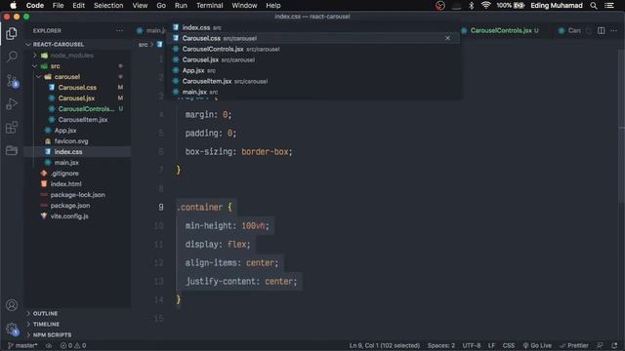
Task: Collapse the REACT-CAROUSEL root folder
Action: click(x=28, y=44)
